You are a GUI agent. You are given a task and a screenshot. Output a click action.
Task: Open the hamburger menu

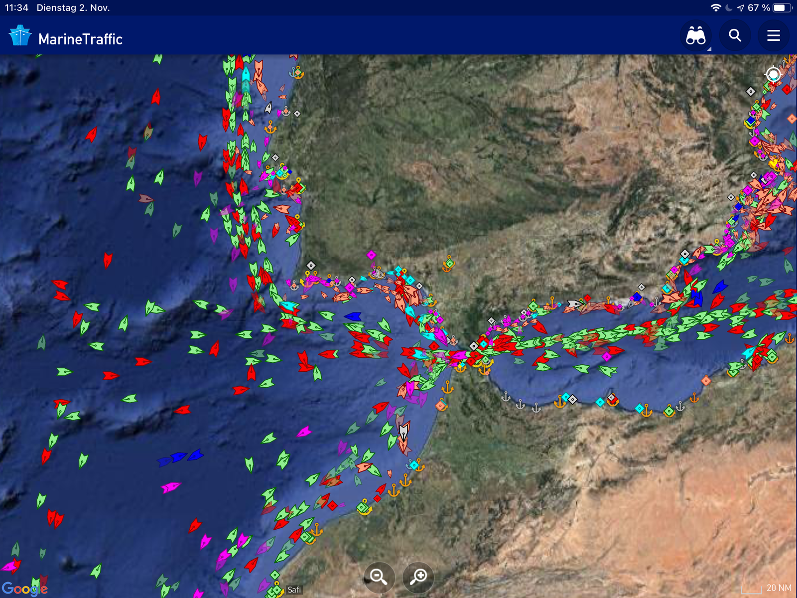tap(773, 36)
